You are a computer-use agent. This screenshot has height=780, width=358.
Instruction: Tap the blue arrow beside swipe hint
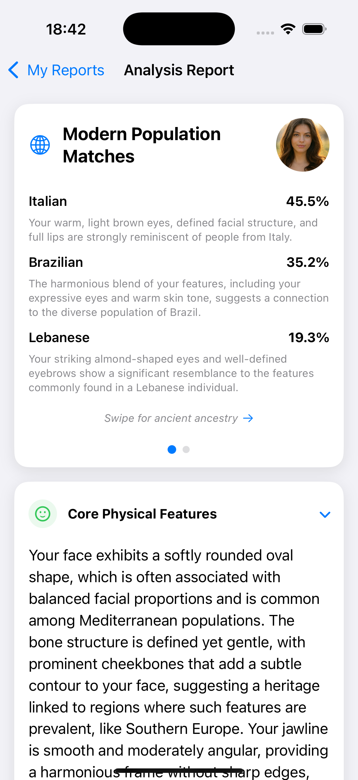pos(248,418)
